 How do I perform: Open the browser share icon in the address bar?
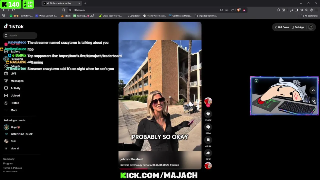coord(232,10)
